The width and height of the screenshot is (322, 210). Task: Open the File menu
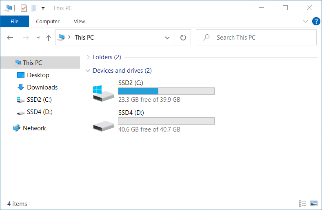pyautogui.click(x=15, y=21)
